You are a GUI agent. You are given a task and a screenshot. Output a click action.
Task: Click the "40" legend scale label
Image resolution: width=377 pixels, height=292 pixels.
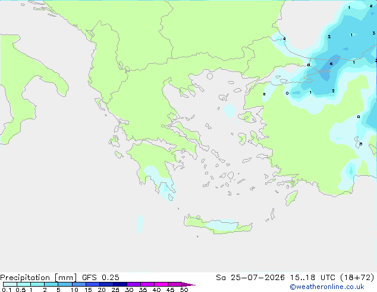(x=156, y=290)
